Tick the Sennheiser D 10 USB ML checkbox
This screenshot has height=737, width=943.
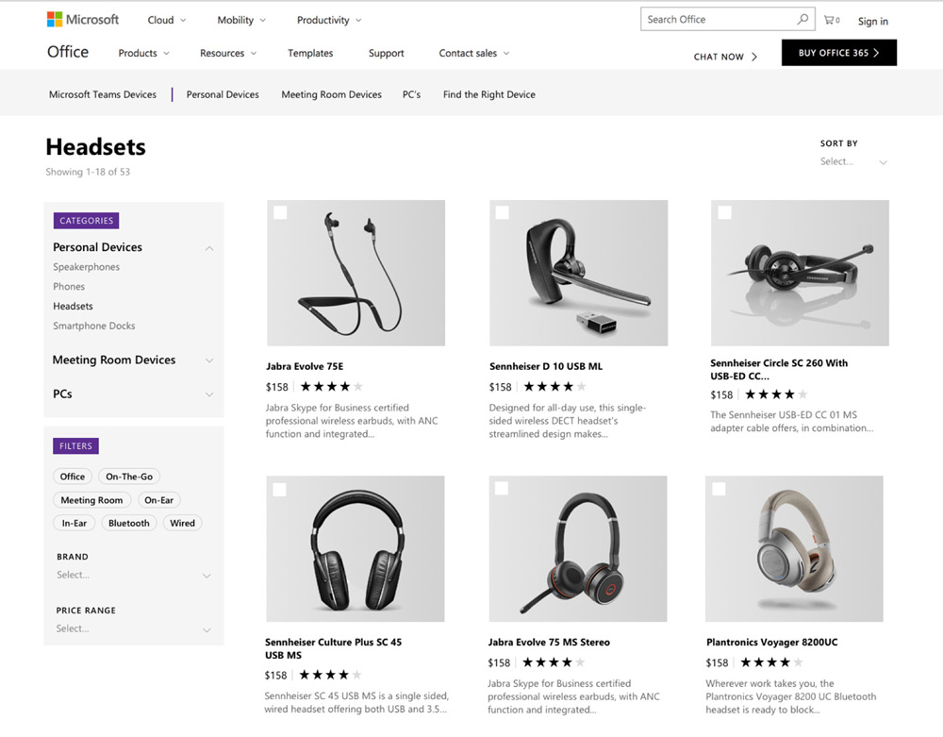(x=503, y=212)
